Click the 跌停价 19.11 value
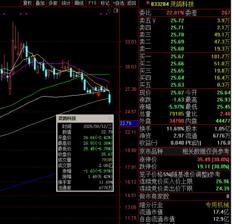The height and width of the screenshot is (224, 232). [213, 167]
